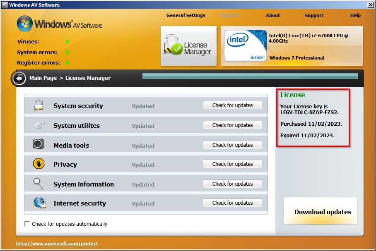Click the Updated status of Media tools

[143, 146]
